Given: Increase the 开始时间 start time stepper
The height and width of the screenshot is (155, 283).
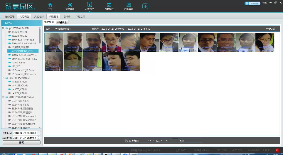Looking at the screenshot, I should [x=39, y=132].
